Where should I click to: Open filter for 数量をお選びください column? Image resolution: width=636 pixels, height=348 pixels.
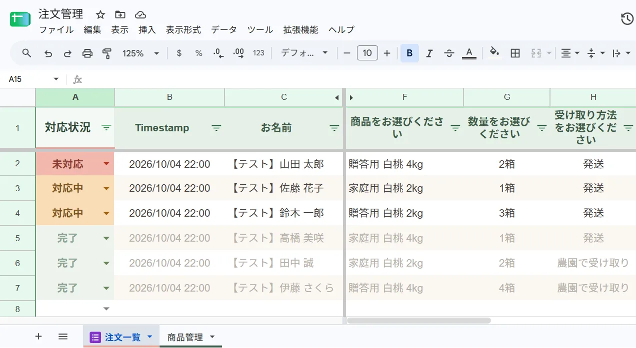(541, 128)
